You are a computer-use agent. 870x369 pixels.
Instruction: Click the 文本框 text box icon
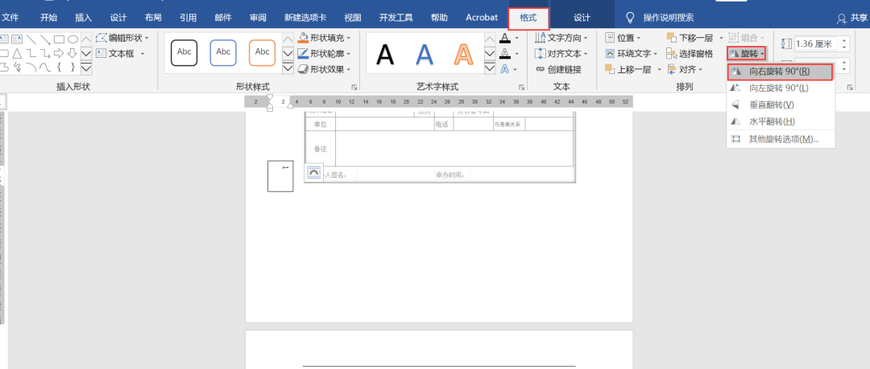pyautogui.click(x=101, y=53)
